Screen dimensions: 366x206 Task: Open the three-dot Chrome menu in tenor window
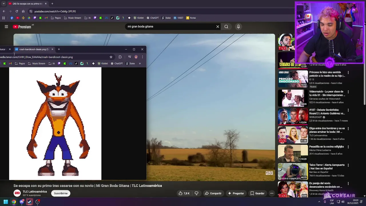click(142, 57)
